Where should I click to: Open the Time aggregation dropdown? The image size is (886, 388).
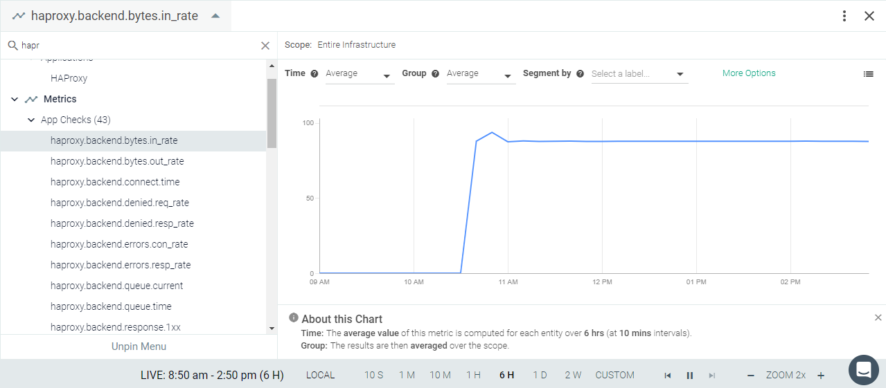tap(360, 74)
